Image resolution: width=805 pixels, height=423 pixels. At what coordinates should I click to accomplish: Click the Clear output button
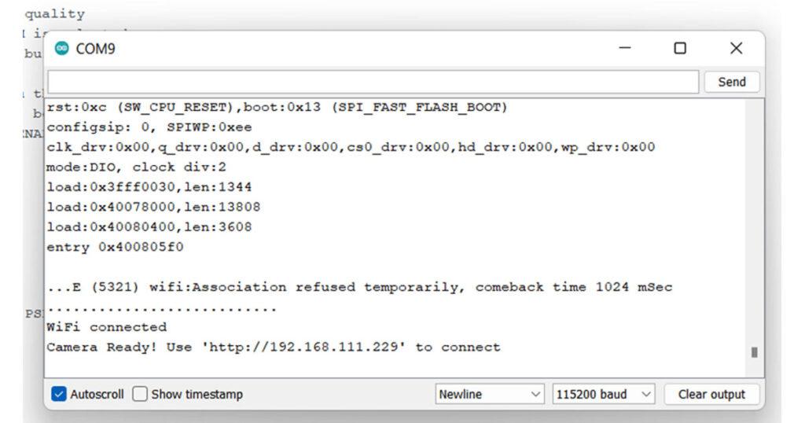click(711, 394)
